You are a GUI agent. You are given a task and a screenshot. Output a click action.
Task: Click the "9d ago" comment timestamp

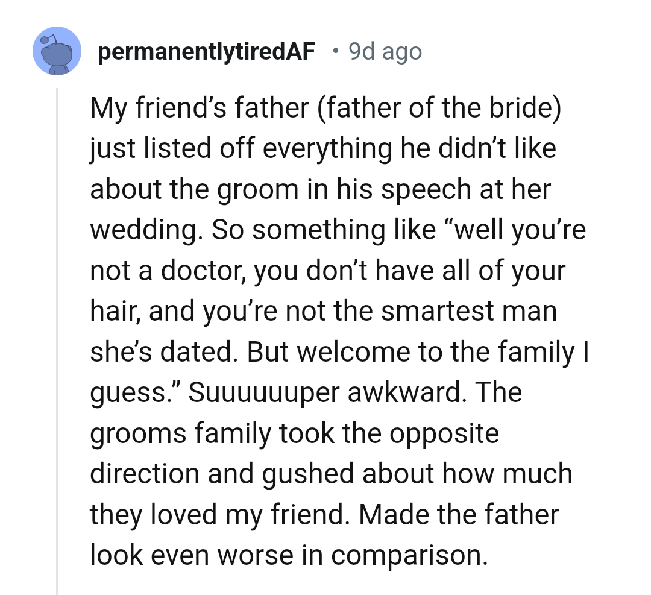[x=385, y=52]
